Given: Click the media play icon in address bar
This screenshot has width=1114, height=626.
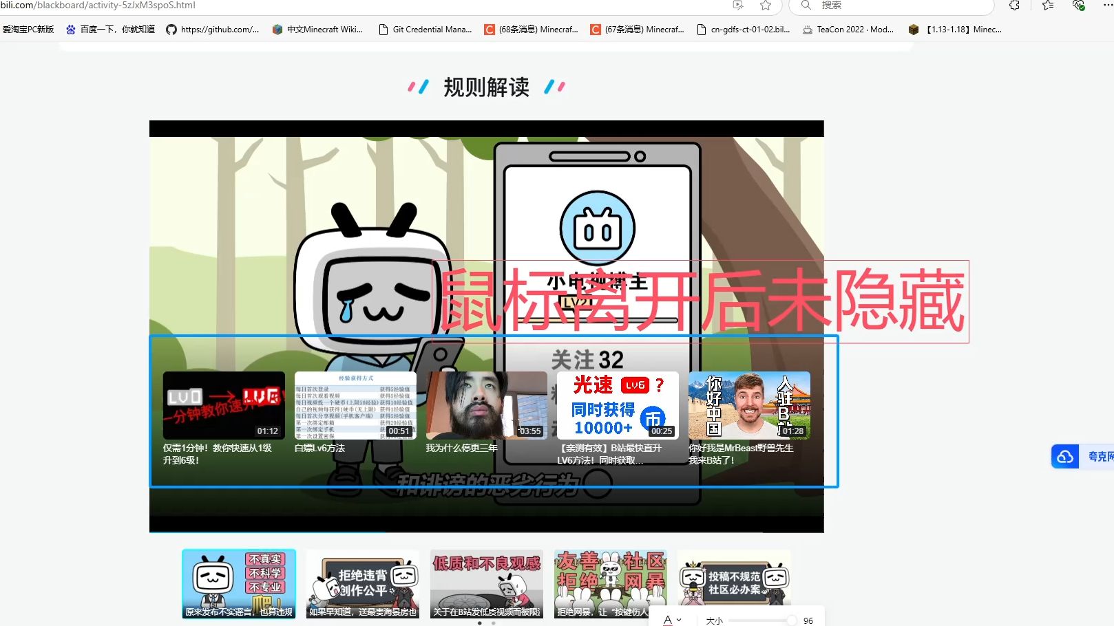Looking at the screenshot, I should coord(738,6).
